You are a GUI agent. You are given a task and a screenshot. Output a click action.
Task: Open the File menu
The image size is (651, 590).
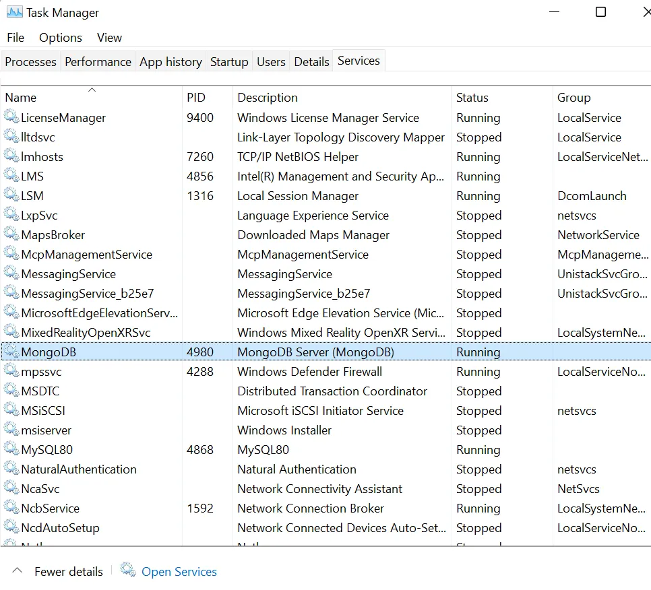tap(15, 38)
